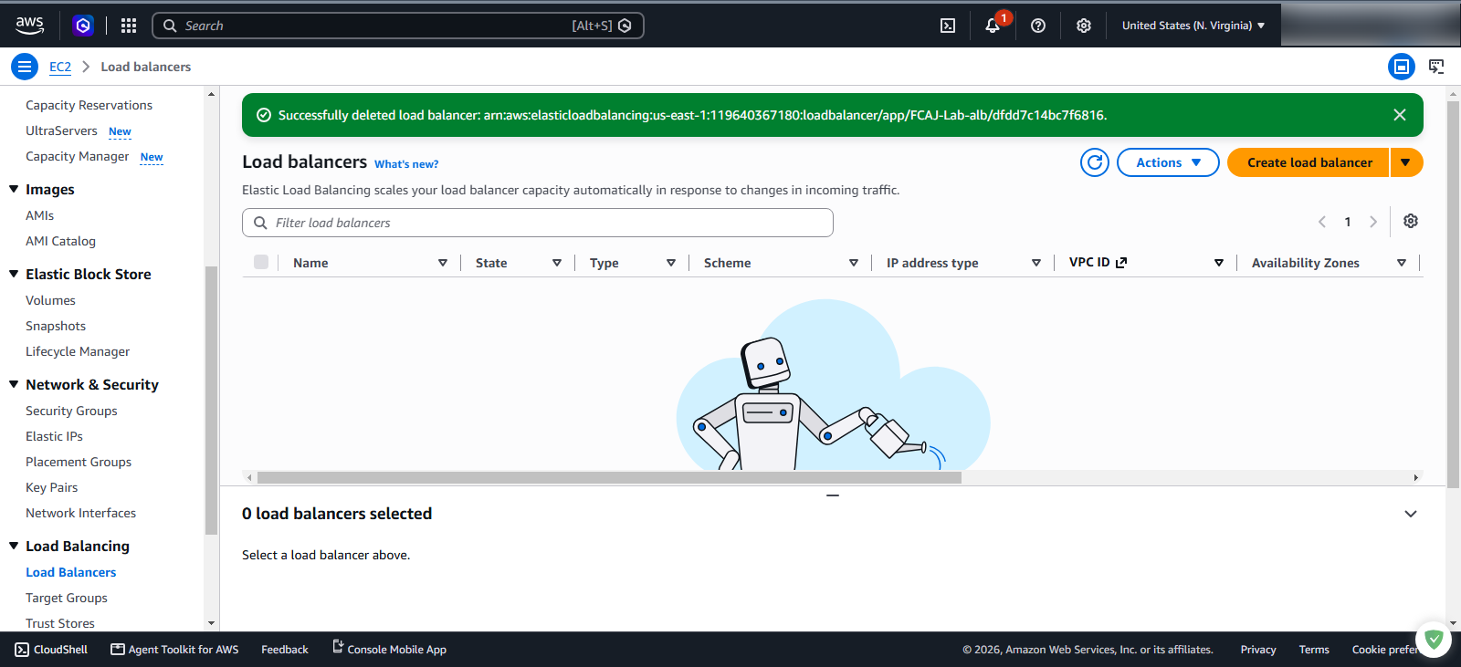Select all load balancers checkbox
The width and height of the screenshot is (1461, 667).
tap(261, 263)
